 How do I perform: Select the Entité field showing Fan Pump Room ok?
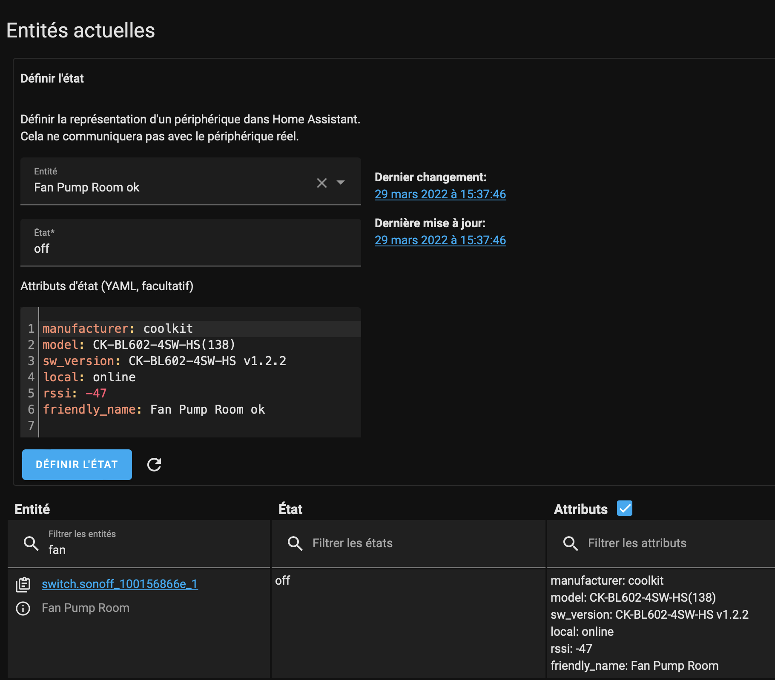(170, 187)
